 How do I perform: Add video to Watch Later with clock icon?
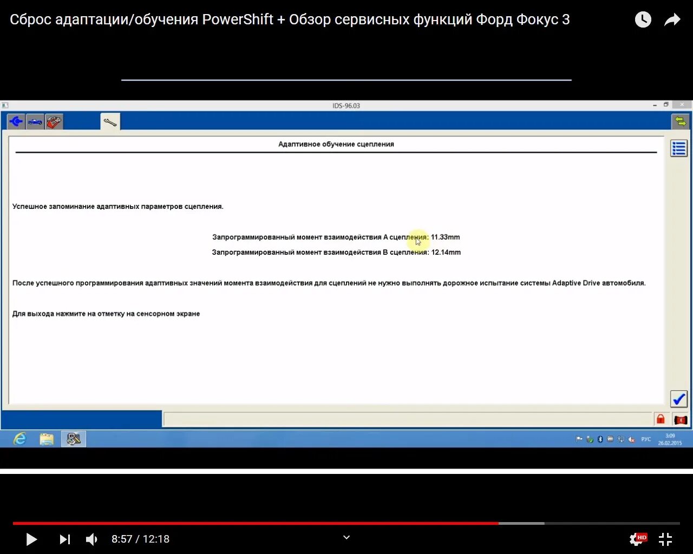coord(643,20)
